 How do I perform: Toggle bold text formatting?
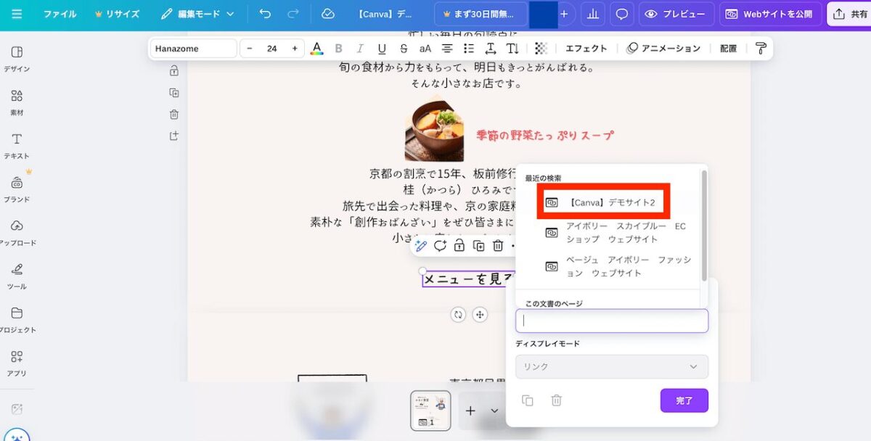click(x=338, y=49)
